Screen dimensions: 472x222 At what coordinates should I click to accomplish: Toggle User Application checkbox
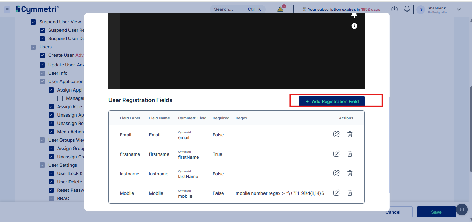pyautogui.click(x=42, y=82)
